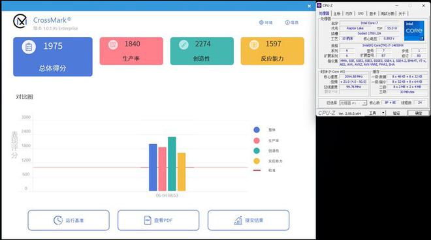Click the red 校准 line legend marker
The image size is (431, 240).
pyautogui.click(x=257, y=170)
